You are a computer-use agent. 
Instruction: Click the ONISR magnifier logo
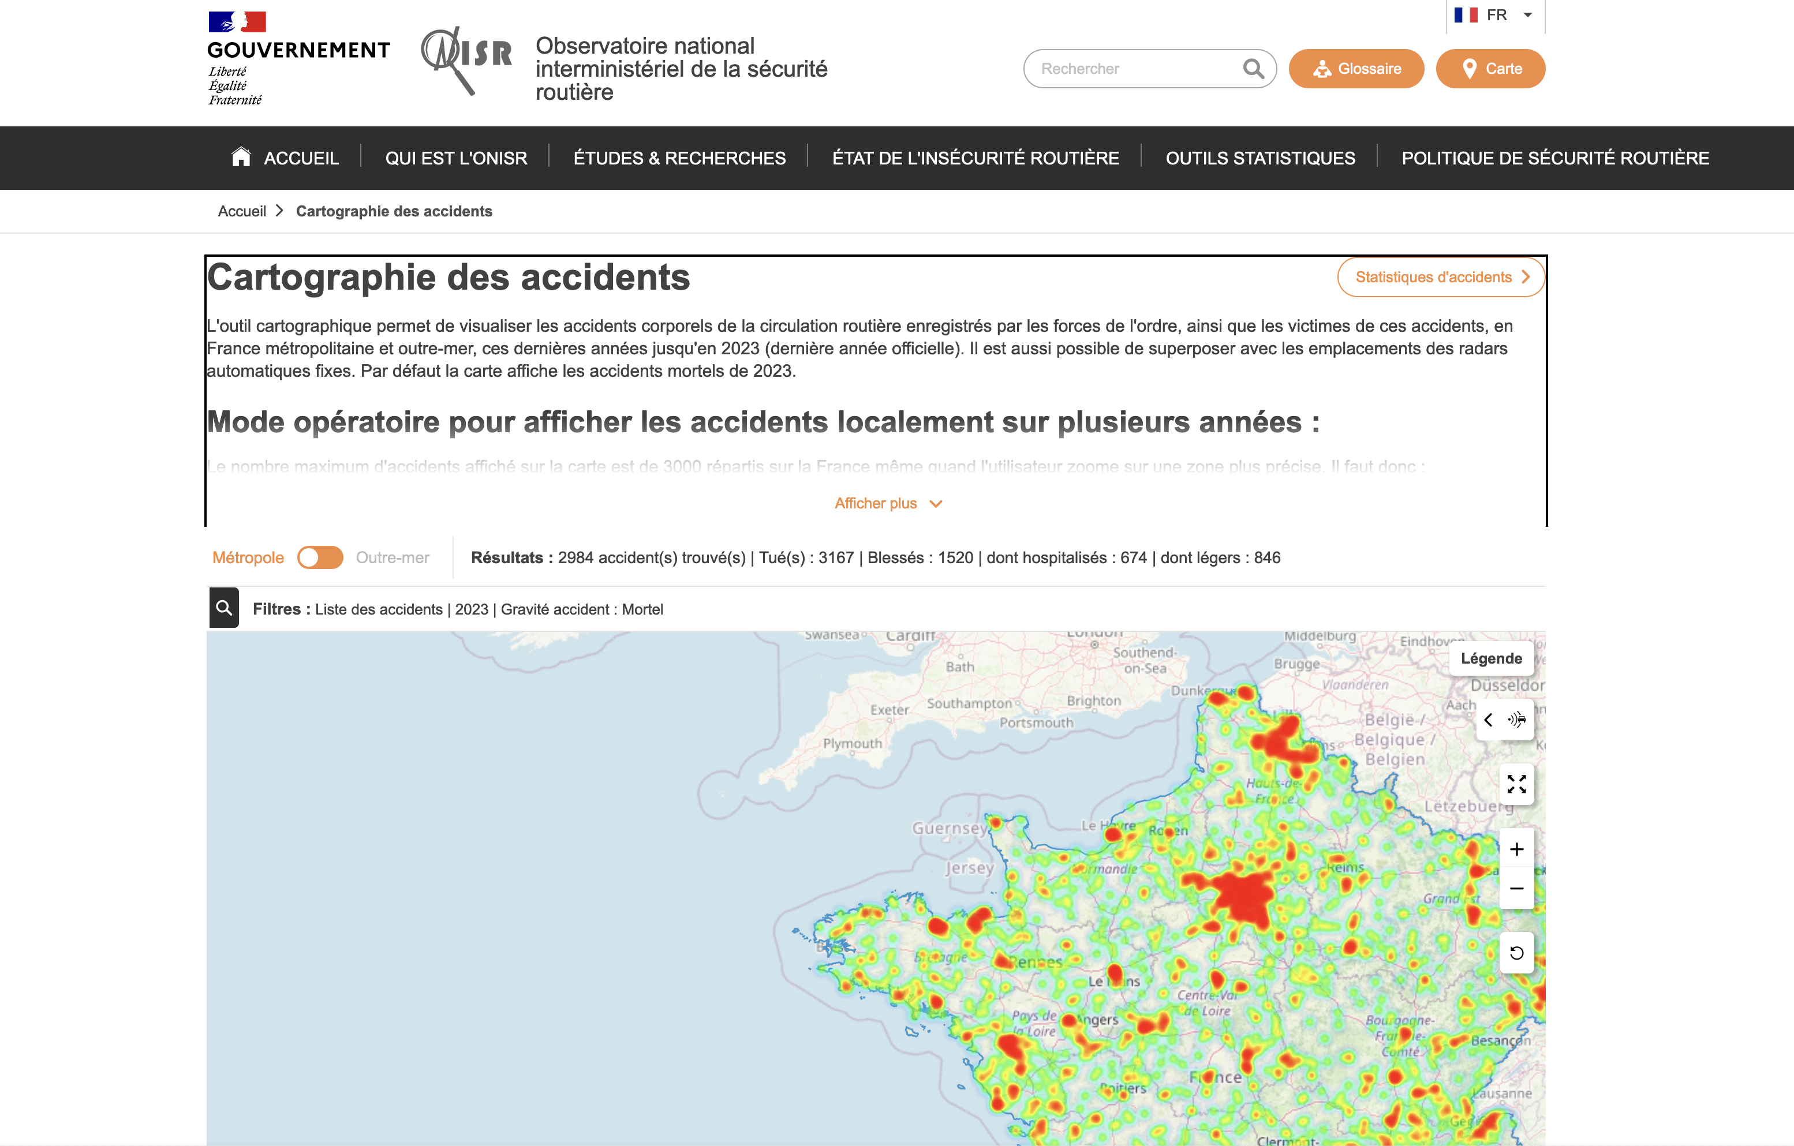tap(466, 61)
